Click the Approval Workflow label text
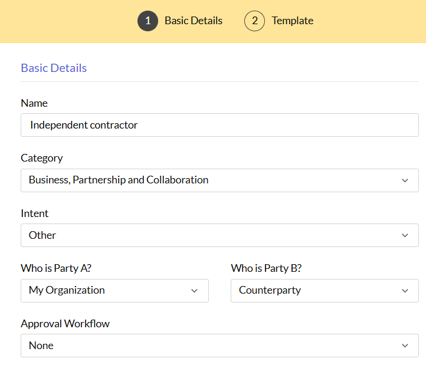426x365 pixels. tap(65, 324)
